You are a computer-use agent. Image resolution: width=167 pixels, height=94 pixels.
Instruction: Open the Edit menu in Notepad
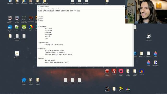41,9
